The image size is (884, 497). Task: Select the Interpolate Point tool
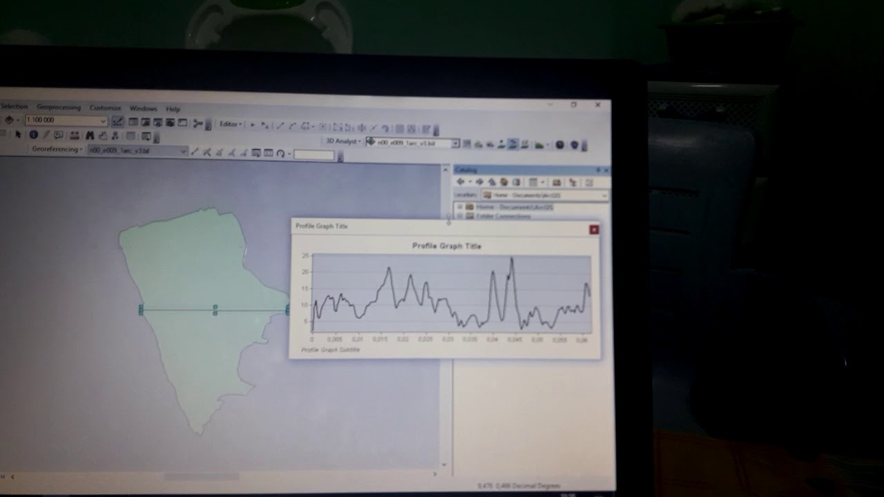click(501, 144)
